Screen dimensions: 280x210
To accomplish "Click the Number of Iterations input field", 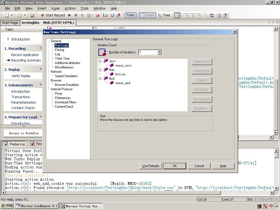I will (x=148, y=52).
